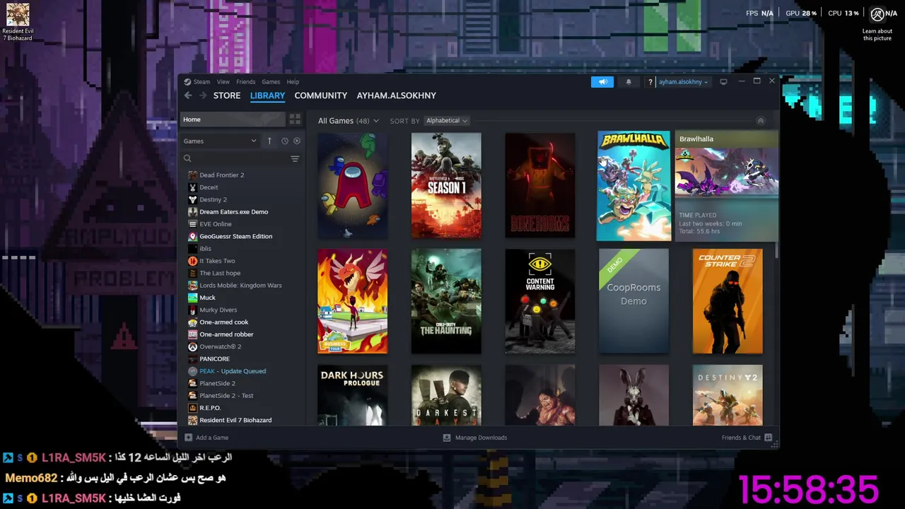Screen dimensions: 905x509
Task: Switch to the STORE tab
Action: point(227,95)
